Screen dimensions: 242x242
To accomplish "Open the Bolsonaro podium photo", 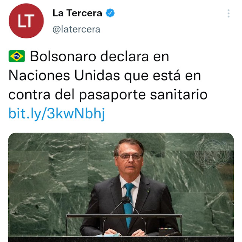I will click(x=121, y=187).
